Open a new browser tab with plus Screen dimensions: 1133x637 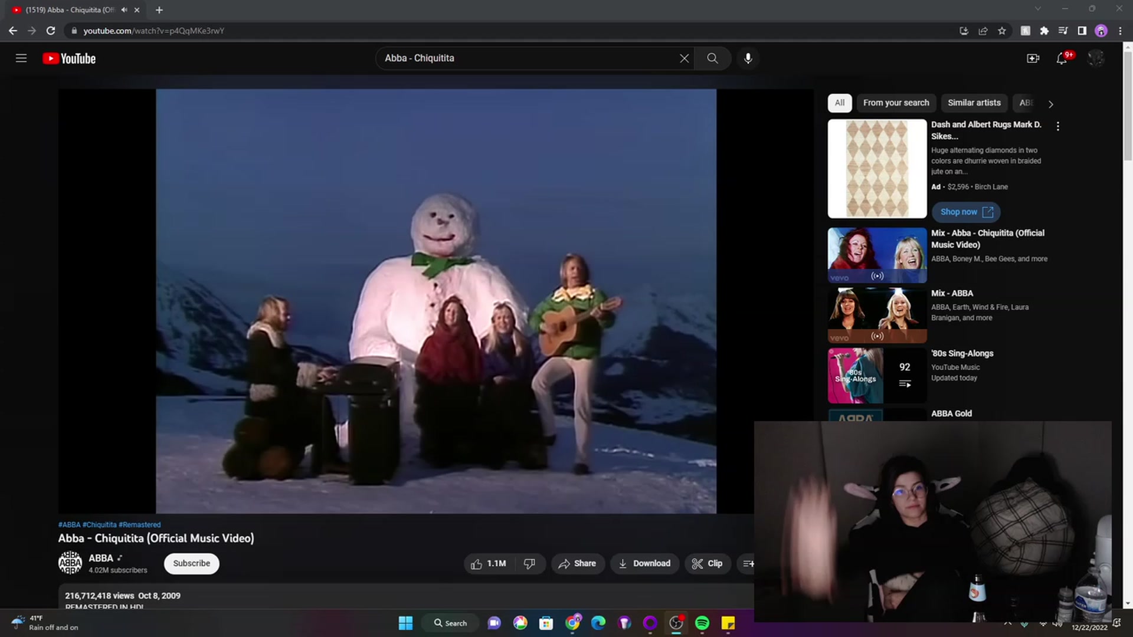coord(159,9)
